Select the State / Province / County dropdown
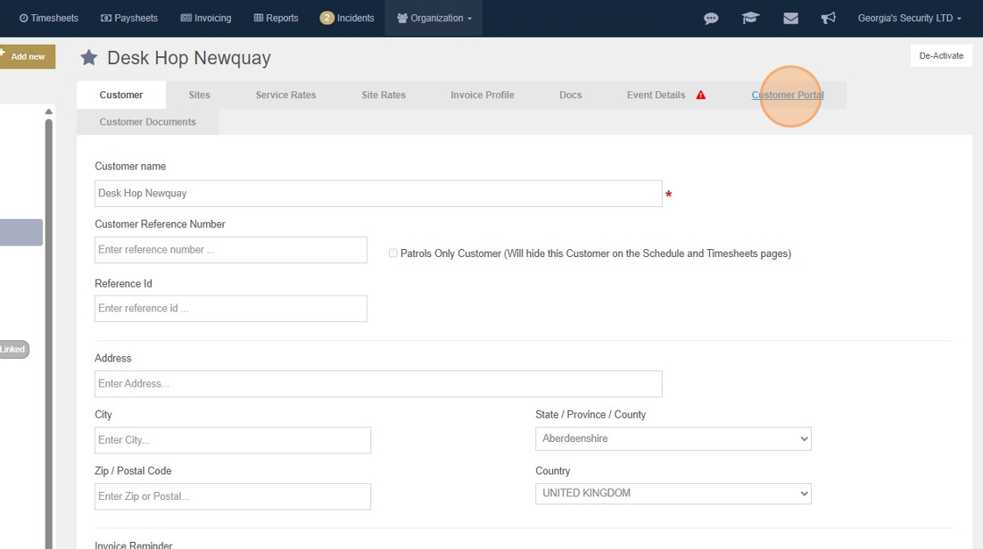The width and height of the screenshot is (983, 549). pos(673,438)
